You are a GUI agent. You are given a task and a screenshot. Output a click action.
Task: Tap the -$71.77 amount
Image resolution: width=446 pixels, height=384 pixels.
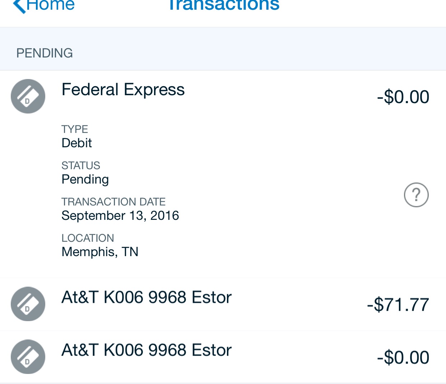[398, 305]
